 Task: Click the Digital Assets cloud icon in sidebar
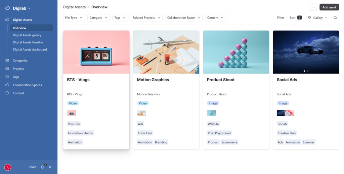[7, 20]
